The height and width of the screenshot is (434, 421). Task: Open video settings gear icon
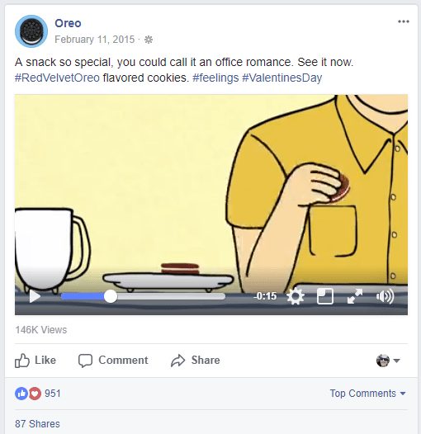point(296,296)
